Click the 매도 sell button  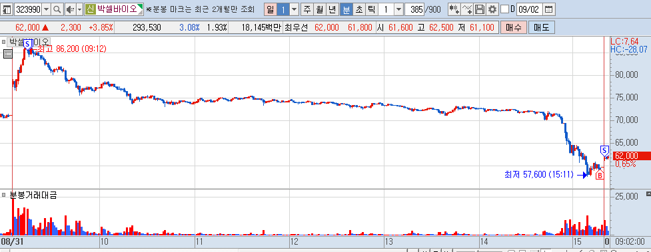(x=542, y=28)
